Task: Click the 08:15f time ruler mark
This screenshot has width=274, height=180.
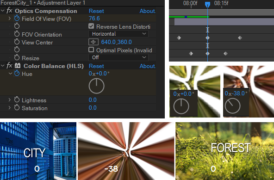Action: pos(221,3)
